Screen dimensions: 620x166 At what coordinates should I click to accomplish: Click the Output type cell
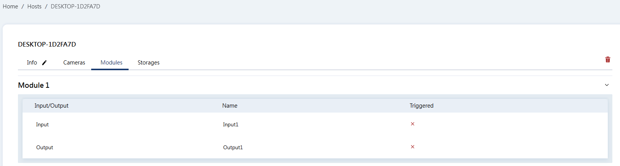pyautogui.click(x=45, y=147)
